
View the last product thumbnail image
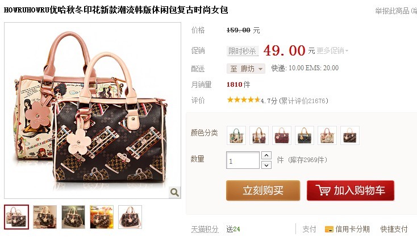click(x=130, y=217)
